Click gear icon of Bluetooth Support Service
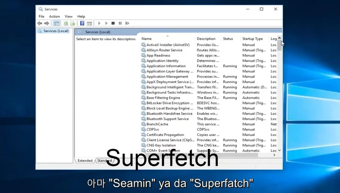The image size is (340, 193). tap(143, 119)
